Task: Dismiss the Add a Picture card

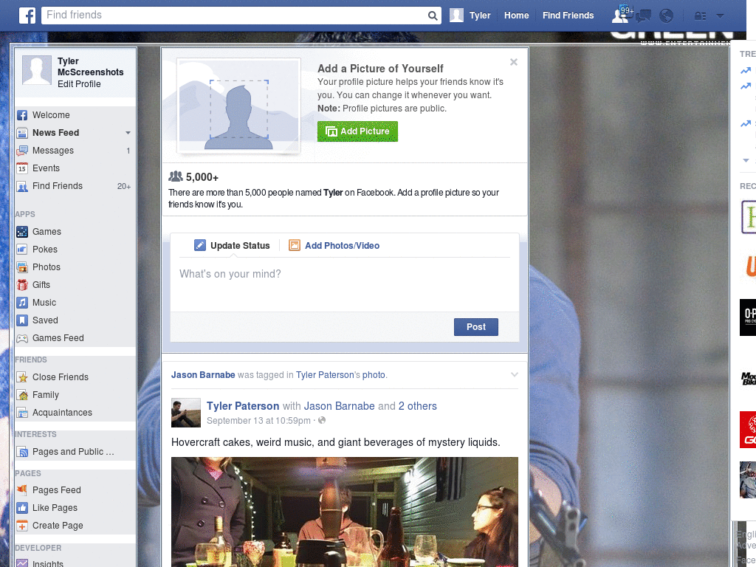Action: point(514,62)
